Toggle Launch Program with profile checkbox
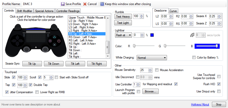The image size is (228, 108). 139,91
